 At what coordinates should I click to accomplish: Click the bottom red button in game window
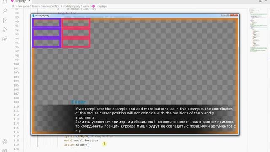tap(76, 43)
